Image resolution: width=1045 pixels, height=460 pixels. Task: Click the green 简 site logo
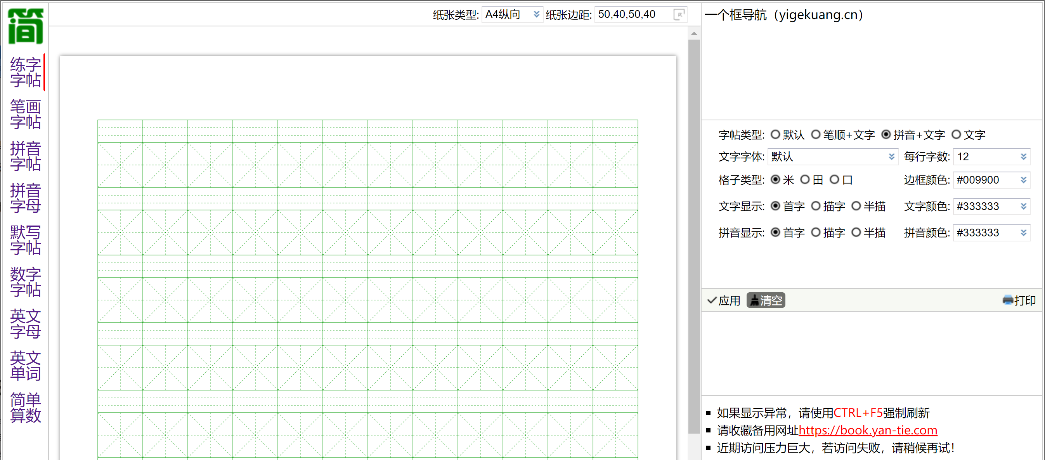(26, 26)
